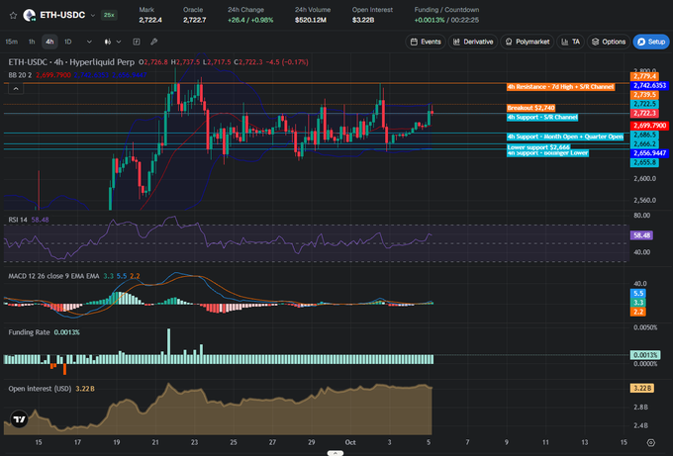Open the indicators function icon
This screenshot has height=456, width=673.
(137, 42)
